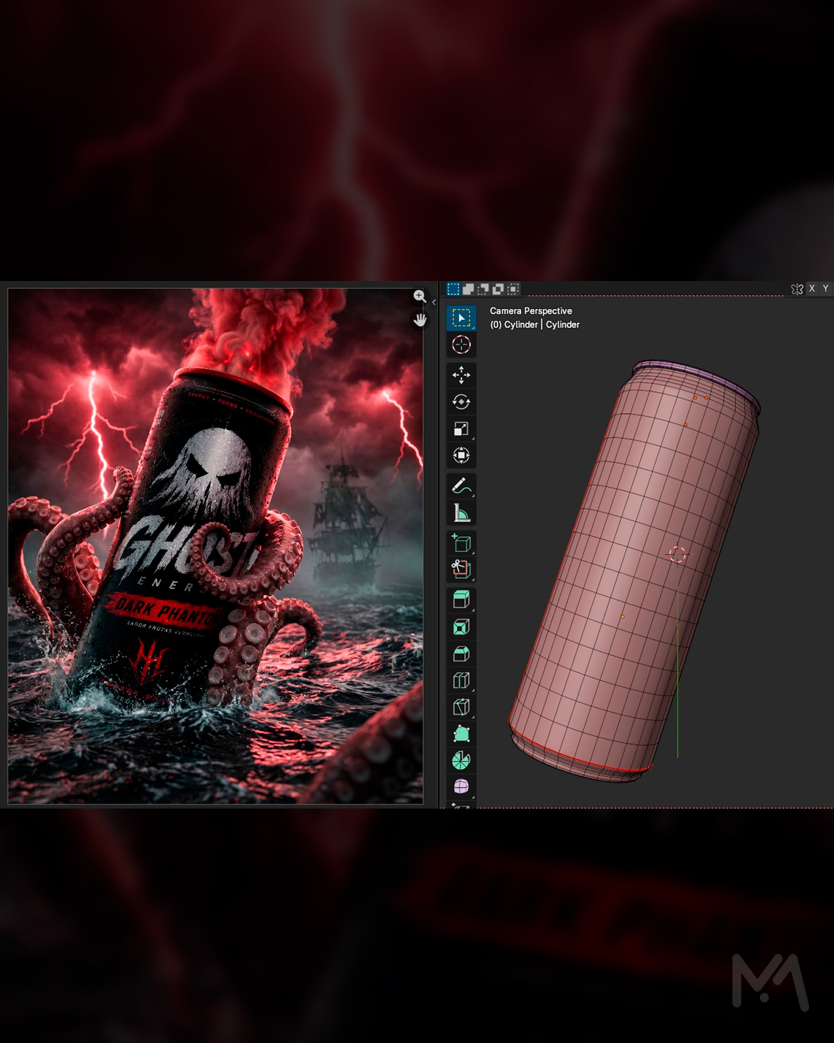Set selection mode to invert

tap(498, 289)
